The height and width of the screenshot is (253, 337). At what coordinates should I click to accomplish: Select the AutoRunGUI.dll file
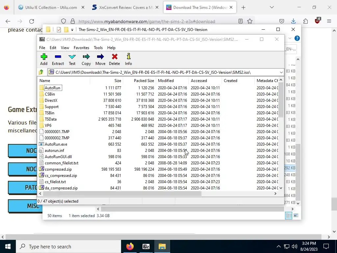(58, 156)
